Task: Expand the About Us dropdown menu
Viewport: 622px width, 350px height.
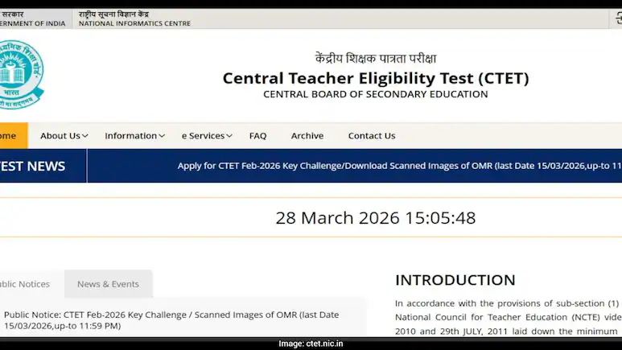Action: [x=64, y=136]
